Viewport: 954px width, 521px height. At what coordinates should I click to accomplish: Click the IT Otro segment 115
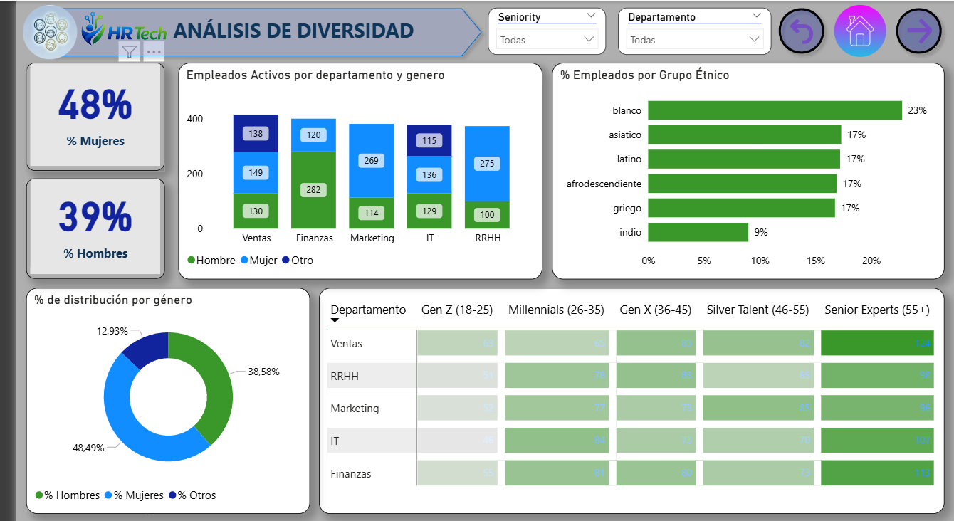(x=429, y=141)
